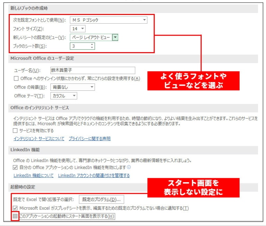Screen dimensions: 266x226
Task: Click inside the ブックのシート数 number field
Action: (80, 46)
